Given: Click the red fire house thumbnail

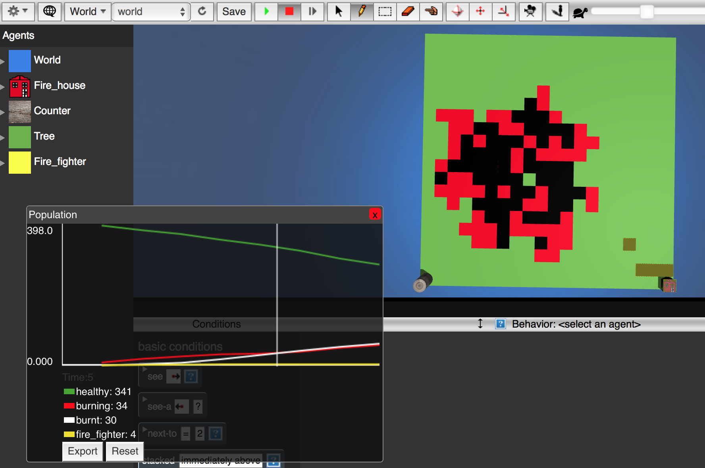Looking at the screenshot, I should pos(20,86).
